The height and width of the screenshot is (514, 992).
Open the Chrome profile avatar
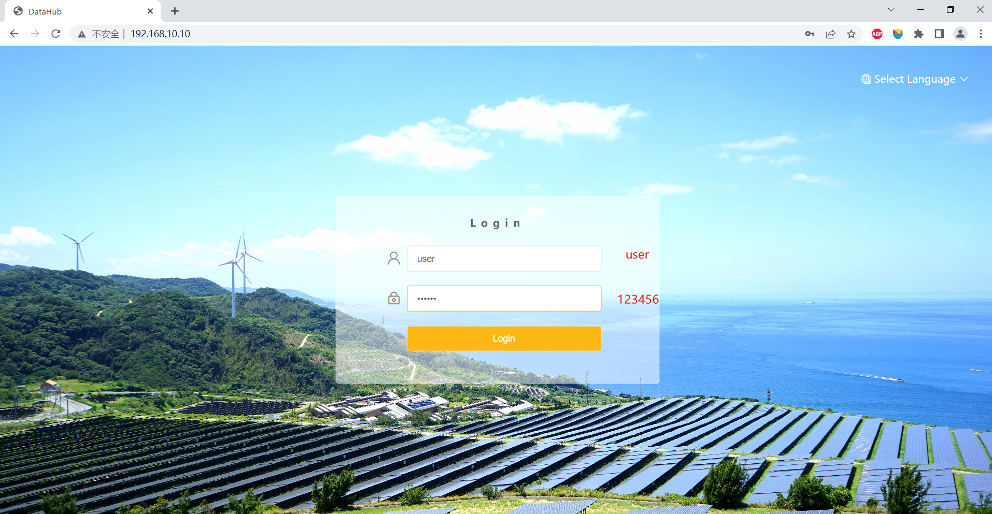point(960,34)
